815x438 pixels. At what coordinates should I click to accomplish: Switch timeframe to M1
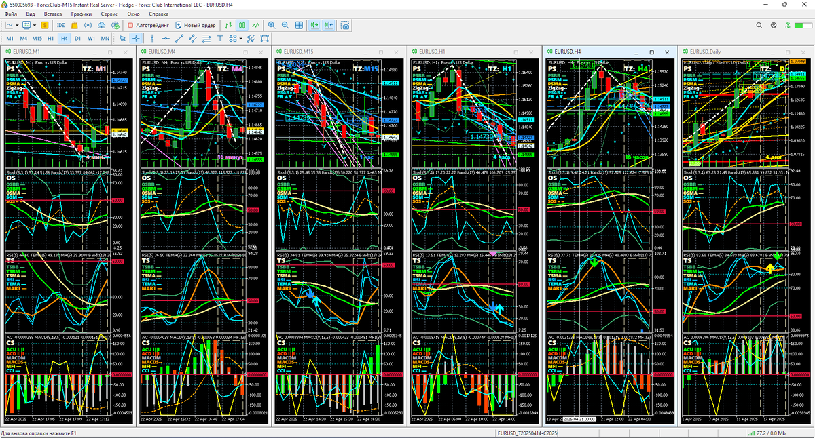click(x=10, y=39)
